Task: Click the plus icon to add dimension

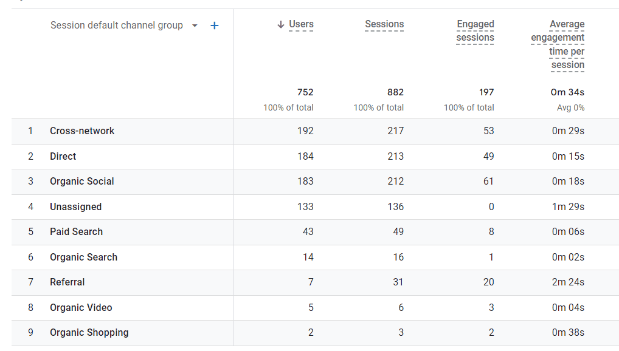Action: [x=214, y=26]
